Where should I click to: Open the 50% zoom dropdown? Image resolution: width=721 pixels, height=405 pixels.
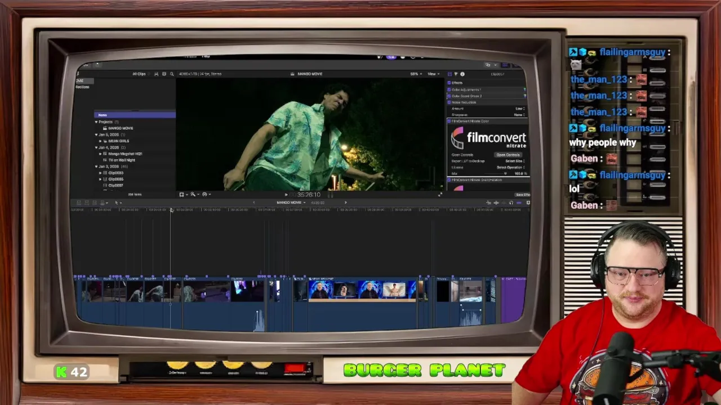[416, 74]
